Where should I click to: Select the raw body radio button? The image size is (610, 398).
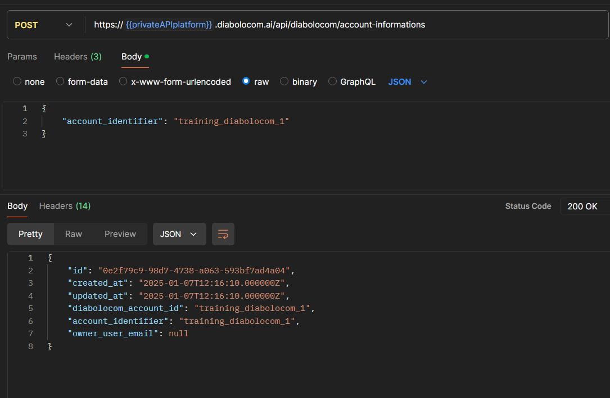(246, 81)
